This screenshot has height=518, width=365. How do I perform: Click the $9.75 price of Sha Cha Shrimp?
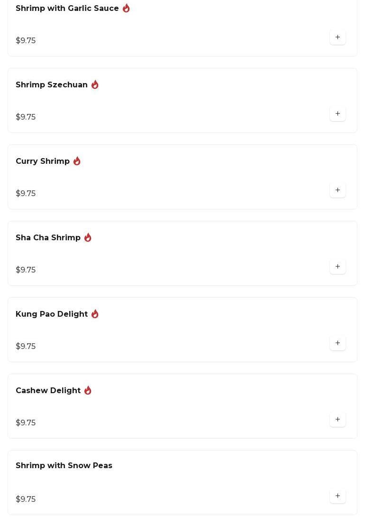(x=26, y=270)
